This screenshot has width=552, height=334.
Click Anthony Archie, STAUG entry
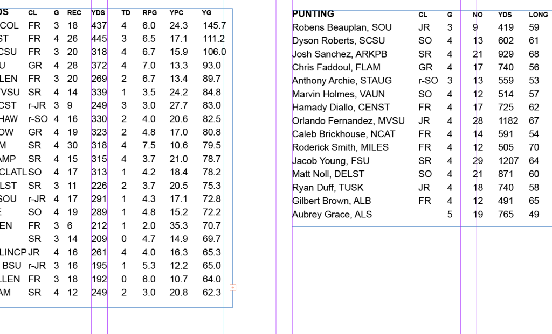pyautogui.click(x=342, y=81)
